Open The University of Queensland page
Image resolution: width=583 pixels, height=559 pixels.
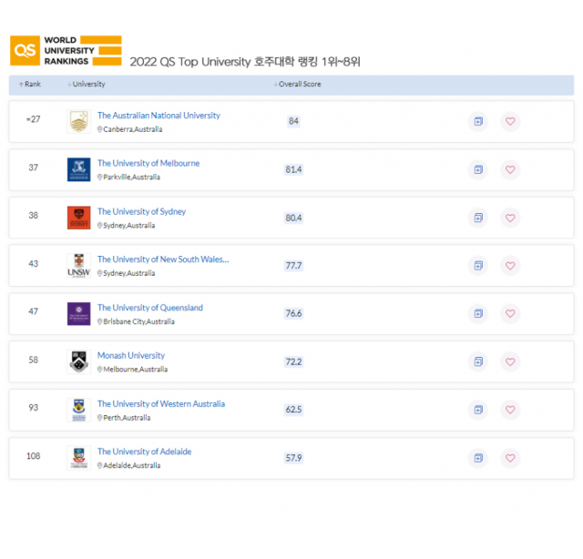(150, 308)
